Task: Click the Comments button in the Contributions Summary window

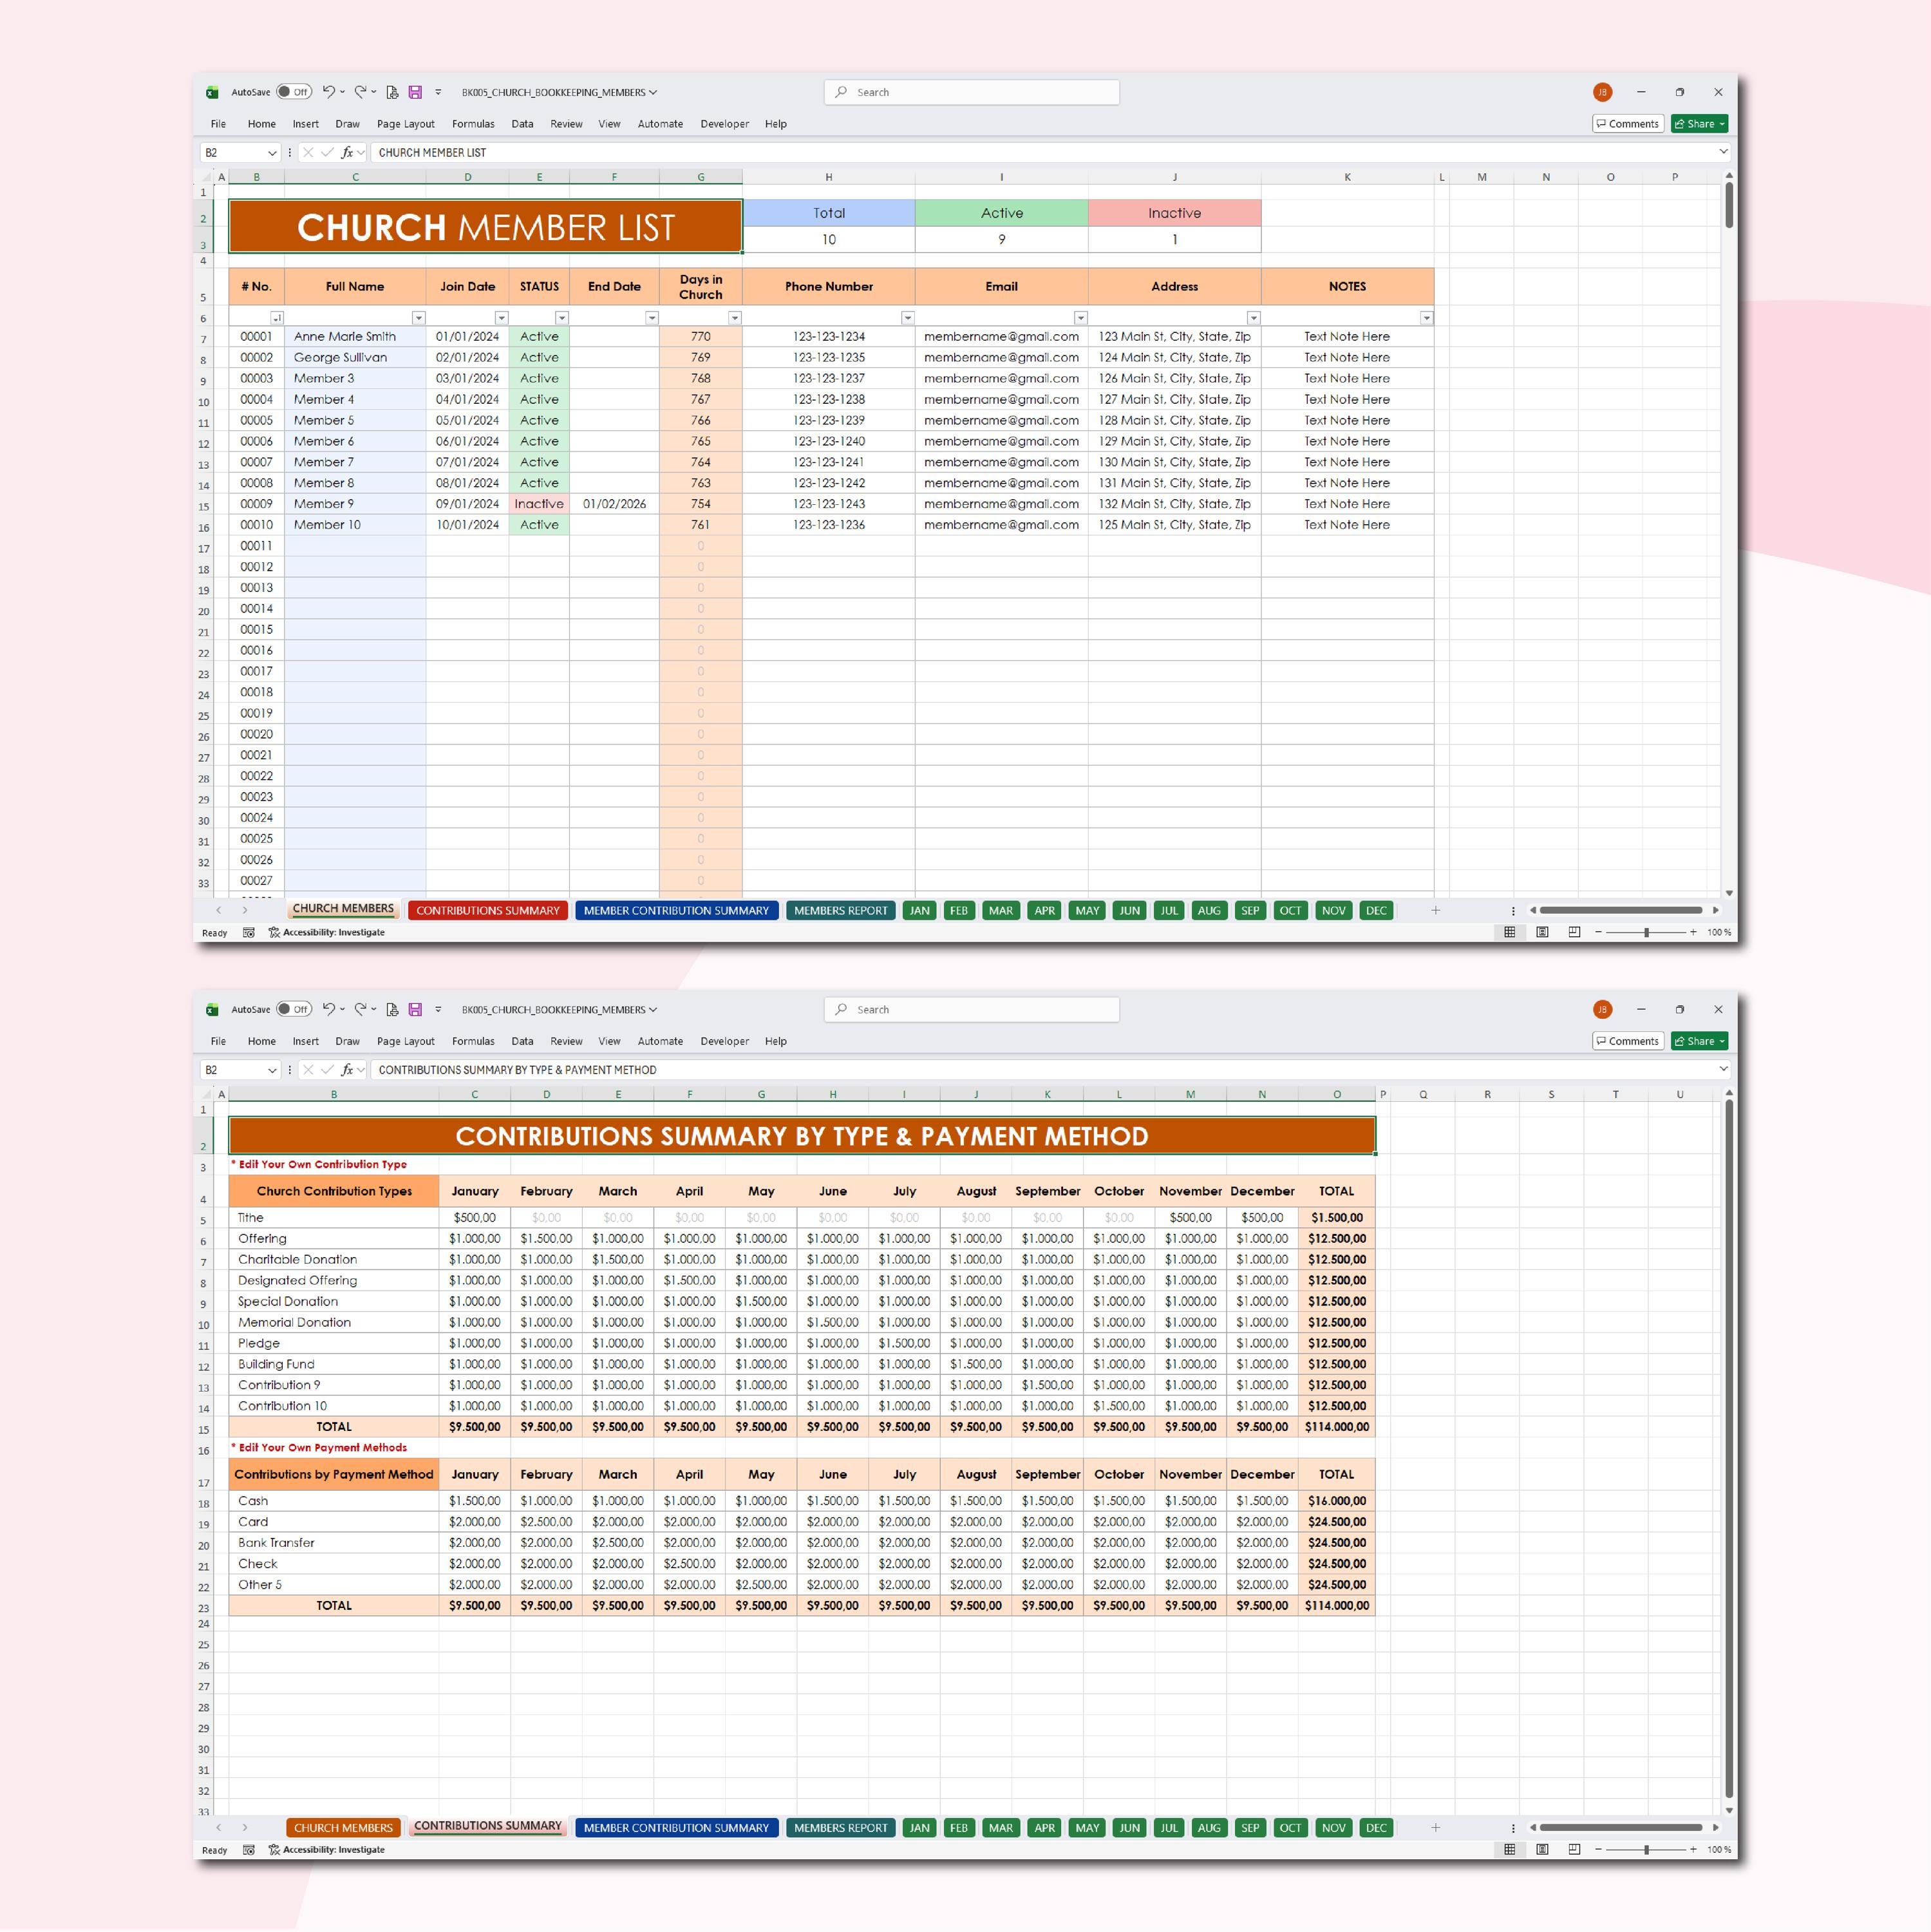Action: [x=1627, y=1042]
